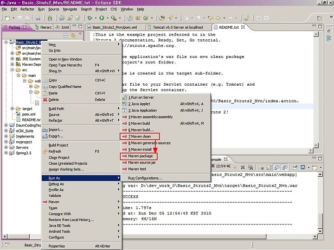The height and width of the screenshot is (250, 334).
Task: Switch to Basic_Struts2_Mvn/pom.xml editor tab
Action: pos(115,27)
